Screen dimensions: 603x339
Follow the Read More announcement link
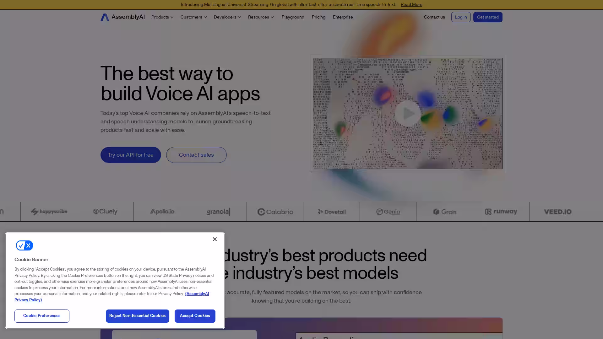point(411,4)
